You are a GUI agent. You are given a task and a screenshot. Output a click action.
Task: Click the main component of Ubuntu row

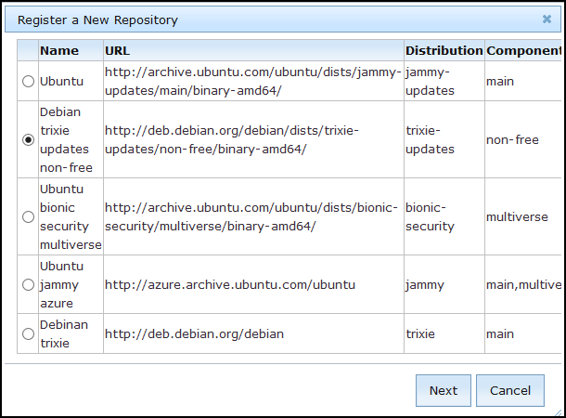pyautogui.click(x=523, y=82)
